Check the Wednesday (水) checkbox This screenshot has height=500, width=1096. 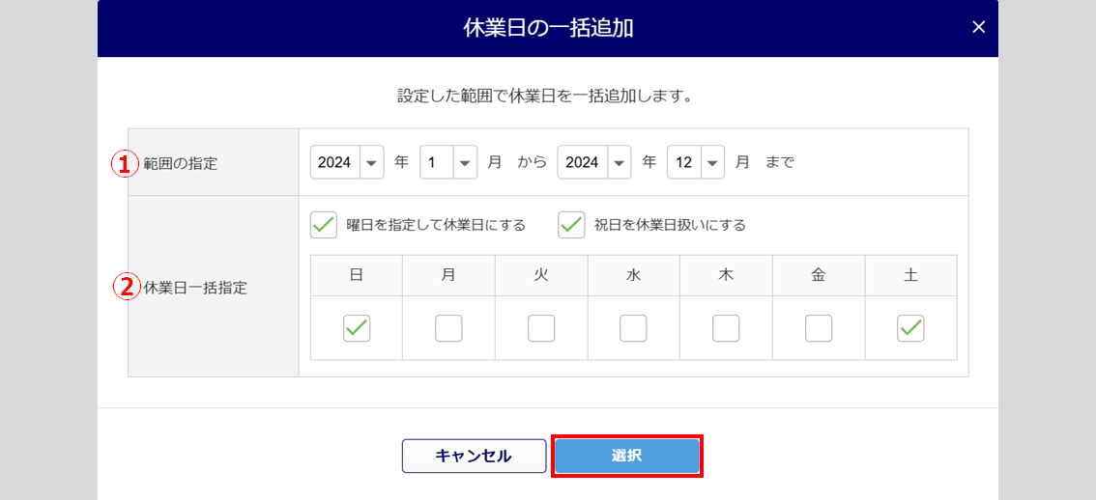[633, 328]
